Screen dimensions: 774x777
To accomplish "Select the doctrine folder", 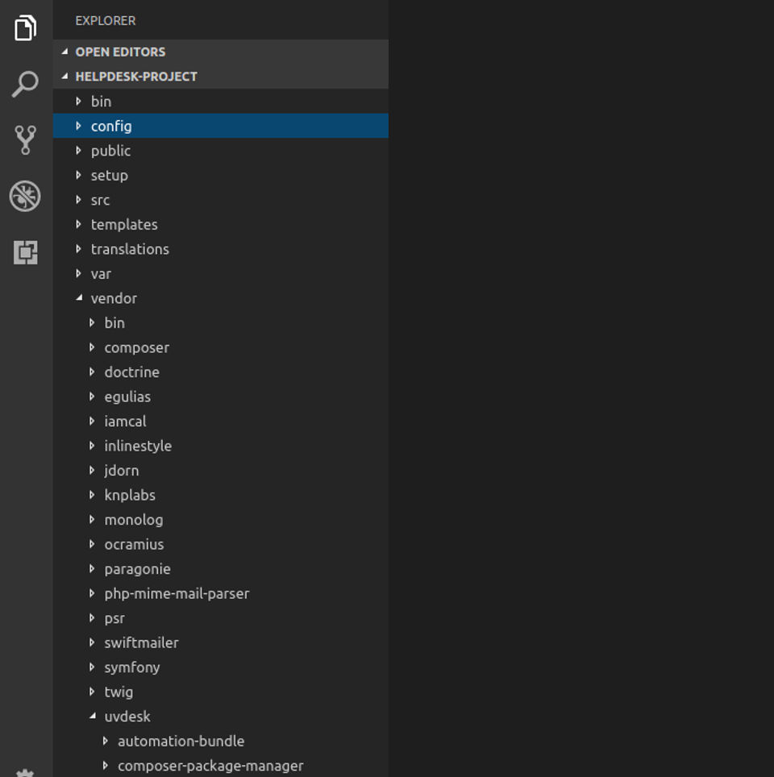I will tap(131, 372).
